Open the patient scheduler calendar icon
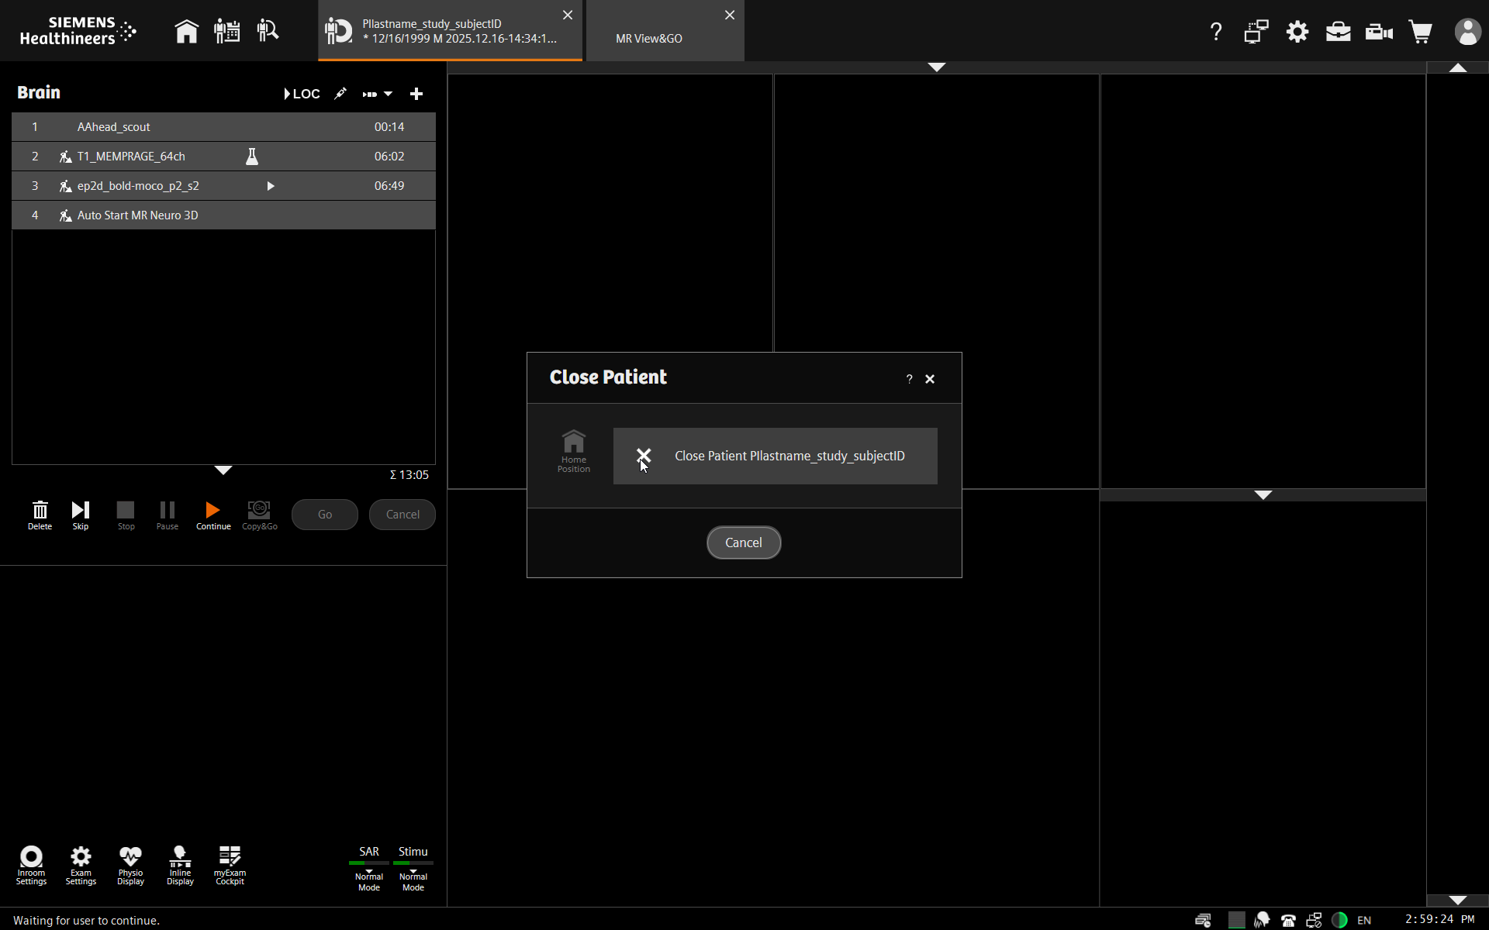The image size is (1489, 930). (x=226, y=31)
